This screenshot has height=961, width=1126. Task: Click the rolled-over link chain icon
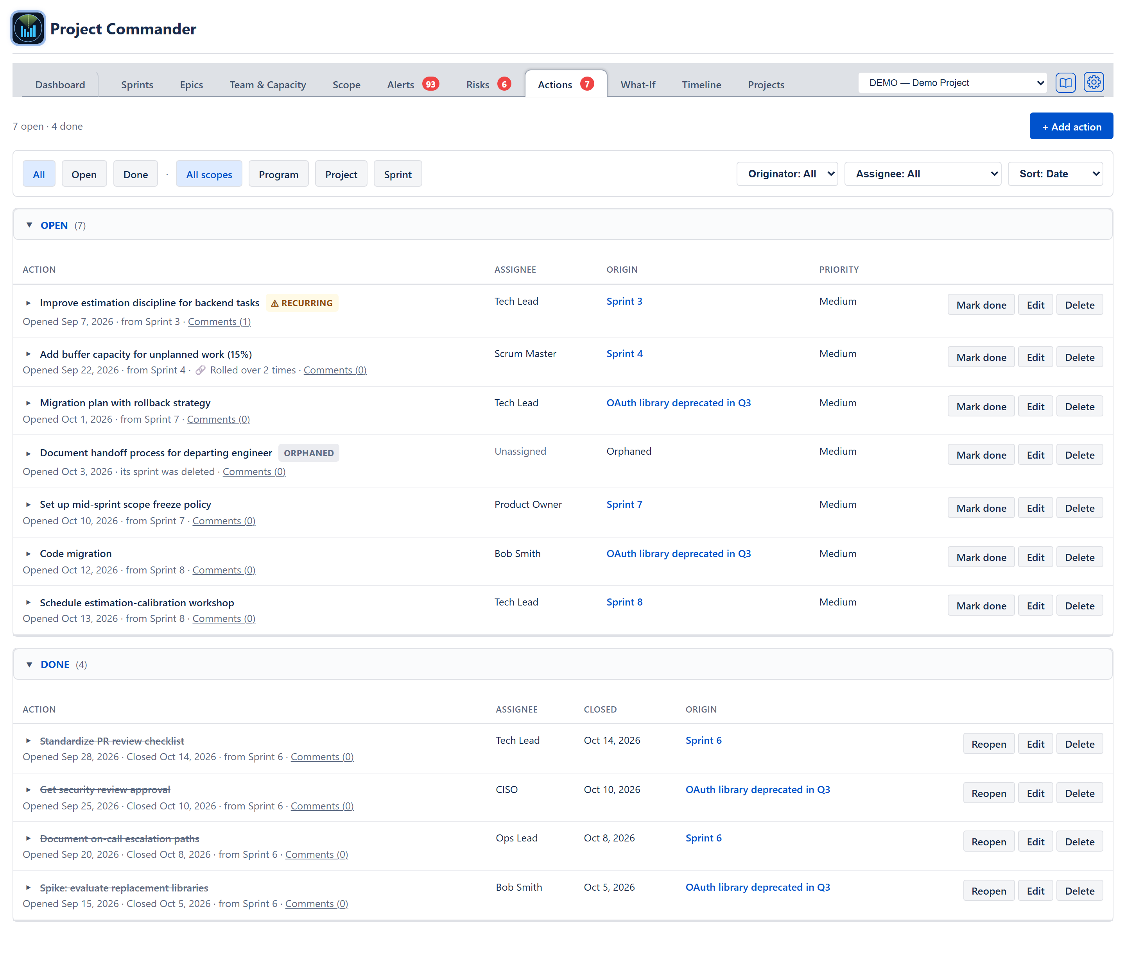pos(200,370)
